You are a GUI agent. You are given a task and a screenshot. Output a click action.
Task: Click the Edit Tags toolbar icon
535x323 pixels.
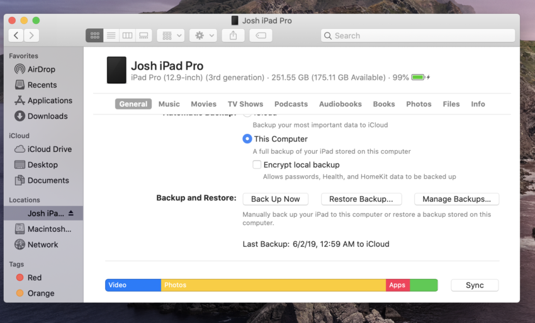261,35
